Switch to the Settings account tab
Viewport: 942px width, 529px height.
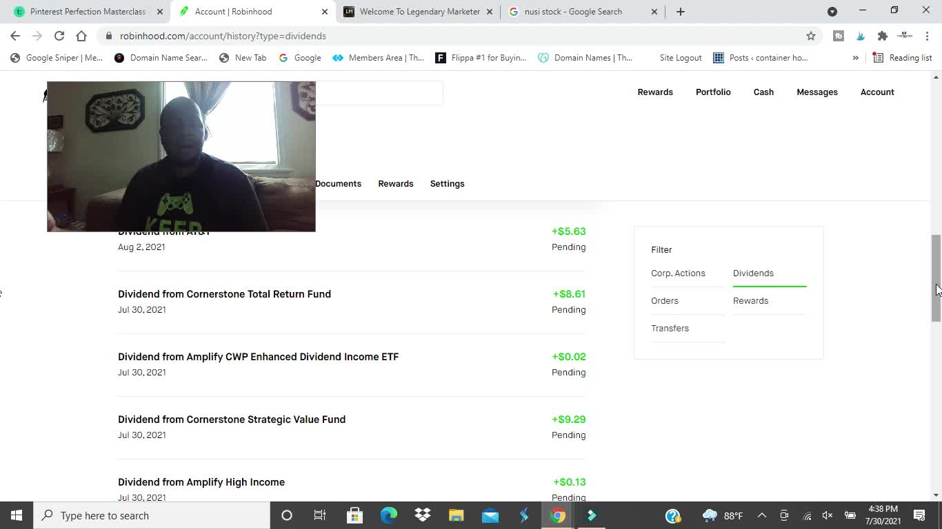tap(447, 184)
